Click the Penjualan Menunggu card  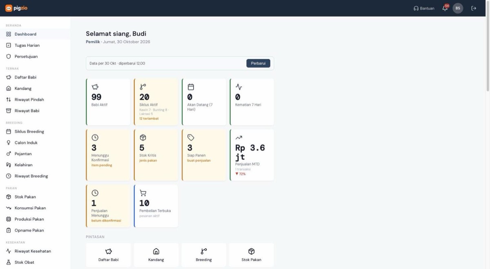pyautogui.click(x=108, y=206)
